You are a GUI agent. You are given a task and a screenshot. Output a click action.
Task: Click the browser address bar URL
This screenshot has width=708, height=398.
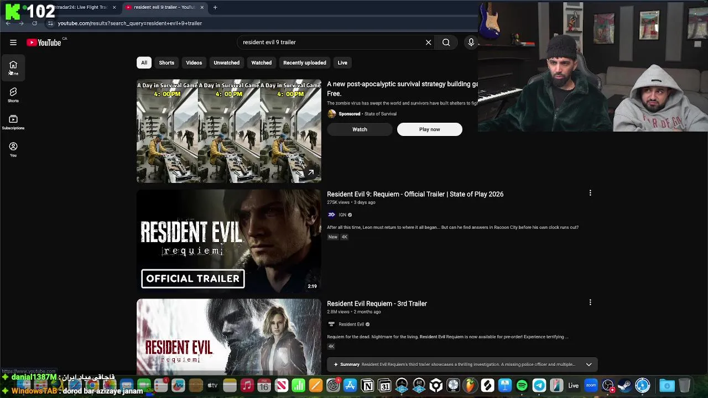[x=130, y=23]
